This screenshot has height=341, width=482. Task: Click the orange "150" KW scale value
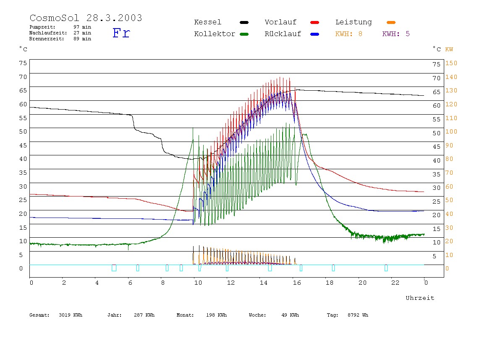pos(451,63)
